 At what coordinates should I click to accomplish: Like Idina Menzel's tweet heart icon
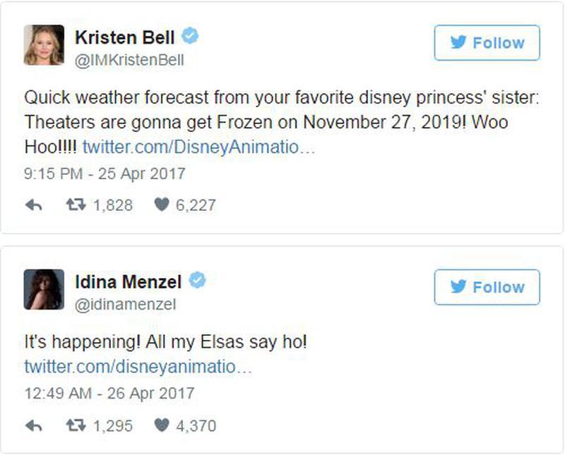[162, 425]
